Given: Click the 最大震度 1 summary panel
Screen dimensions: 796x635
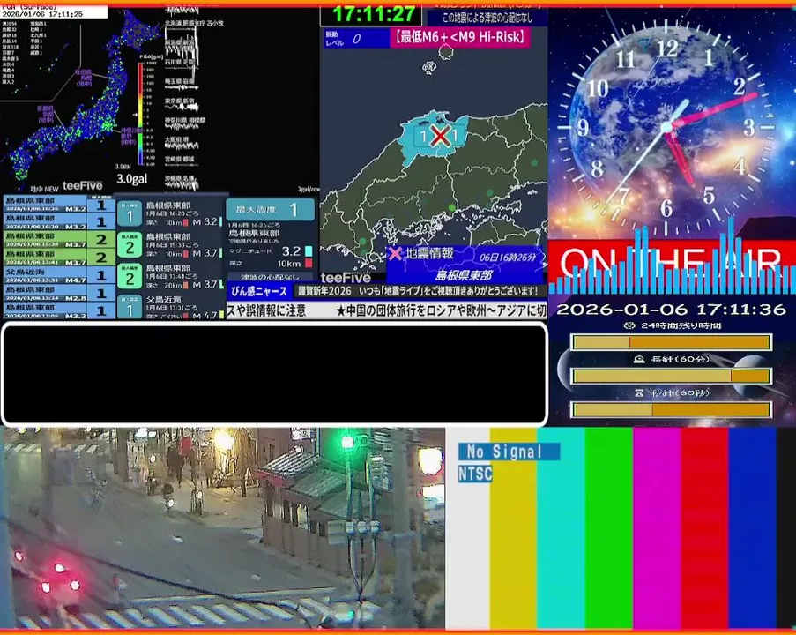Looking at the screenshot, I should coord(270,209).
